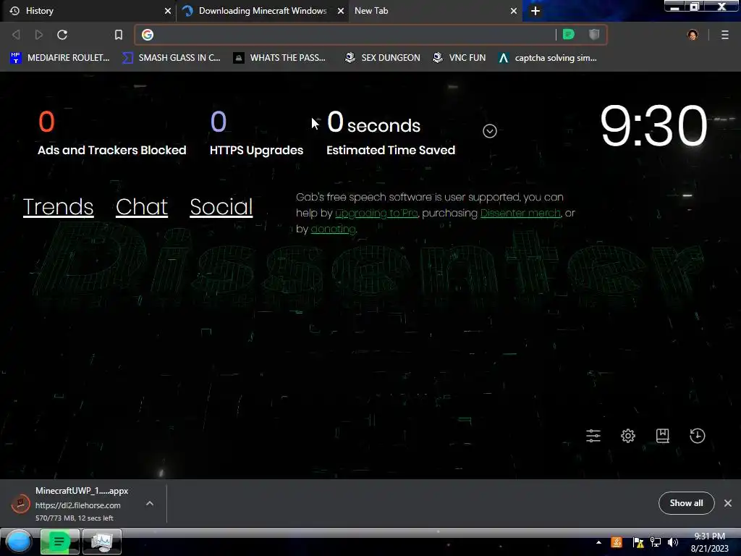Close the New Tab tab
This screenshot has width=741, height=556.
coord(514,11)
